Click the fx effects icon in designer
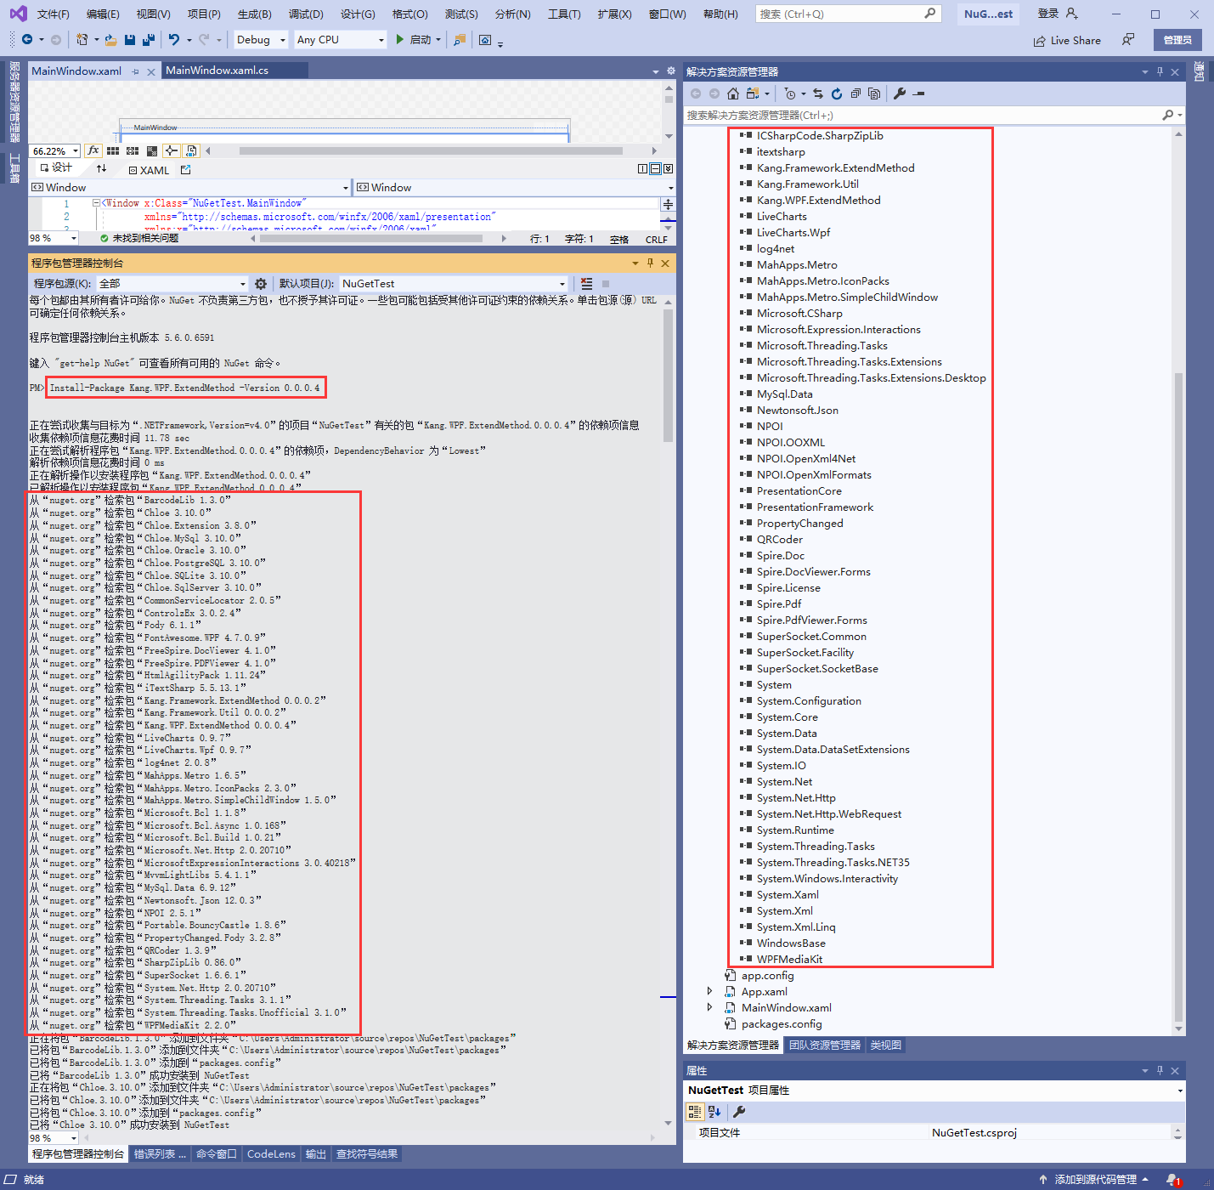This screenshot has width=1214, height=1190. click(93, 150)
